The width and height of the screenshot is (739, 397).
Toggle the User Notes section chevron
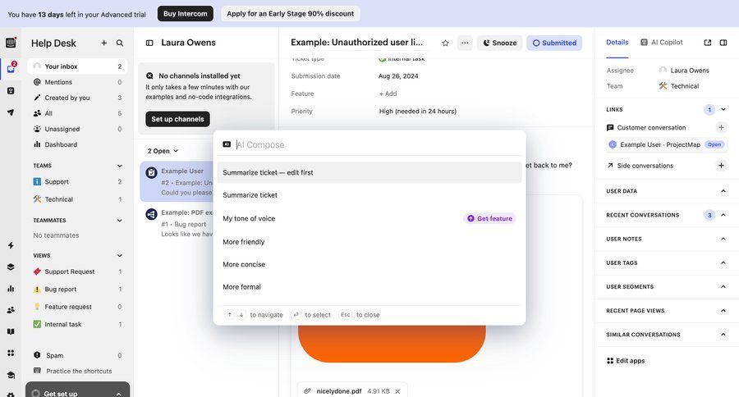click(x=723, y=239)
